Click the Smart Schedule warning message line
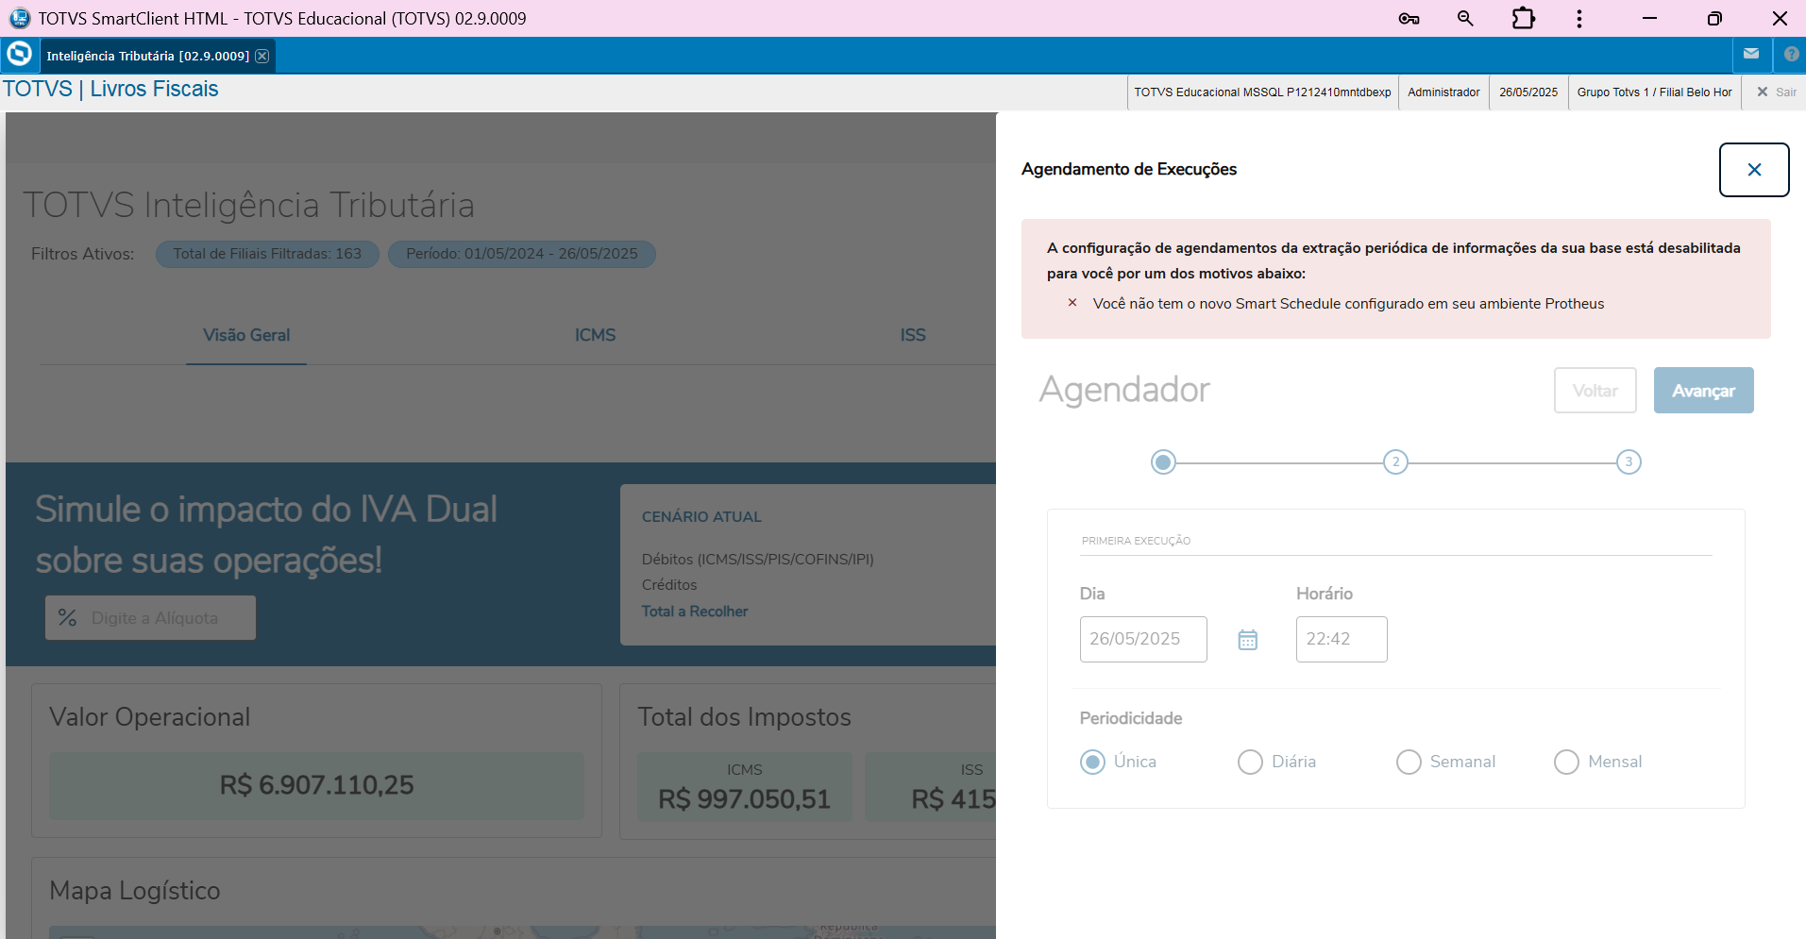The image size is (1806, 939). coord(1348,304)
